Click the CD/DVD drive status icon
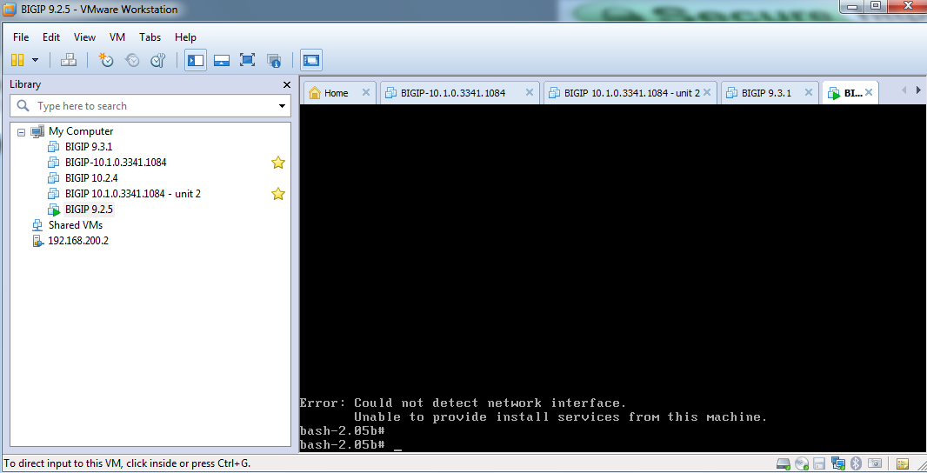Image resolution: width=927 pixels, height=473 pixels. (x=802, y=463)
